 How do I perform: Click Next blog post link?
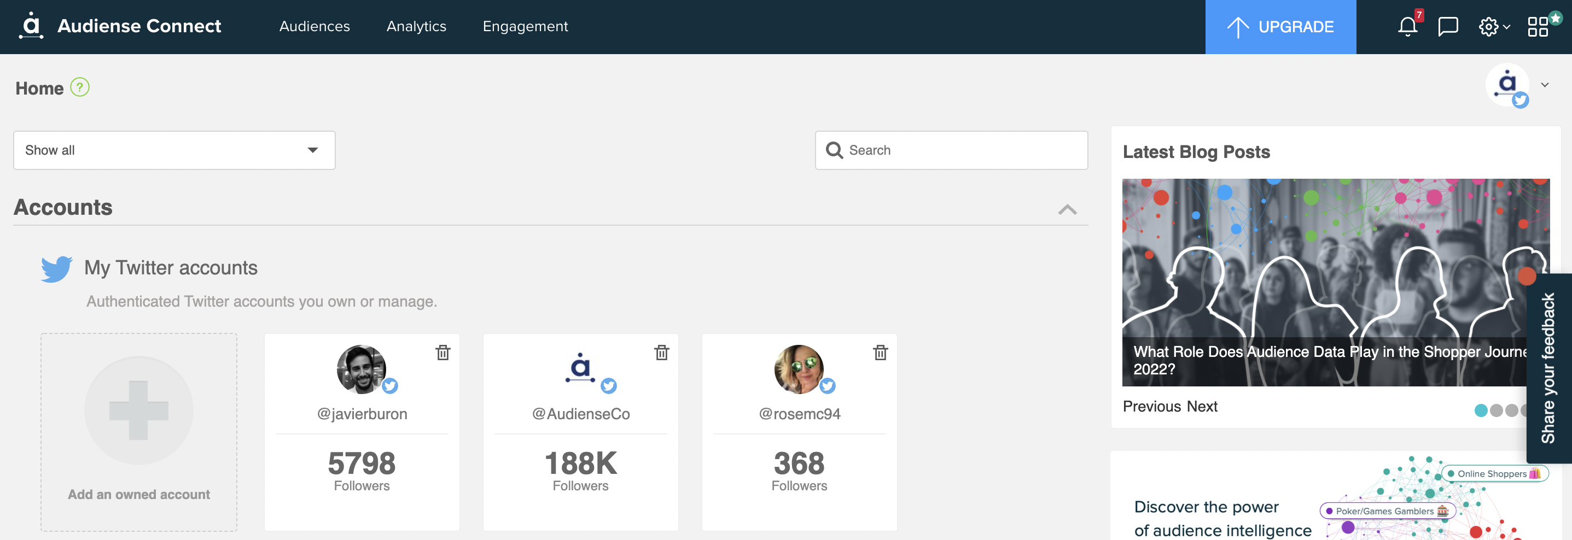tap(1202, 407)
